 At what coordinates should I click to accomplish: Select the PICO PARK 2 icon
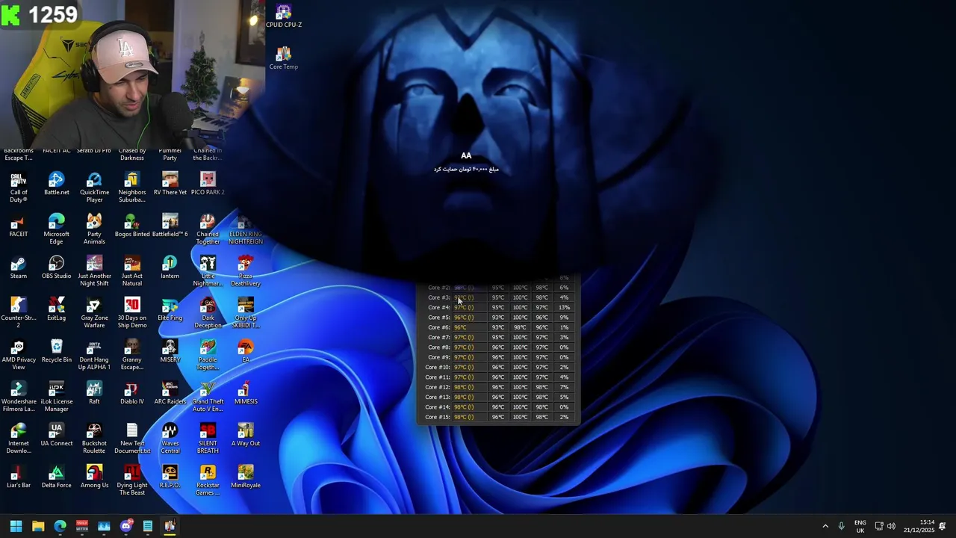(x=208, y=184)
